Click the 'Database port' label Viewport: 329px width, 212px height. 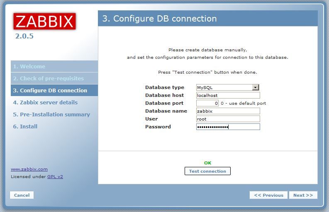pyautogui.click(x=164, y=103)
